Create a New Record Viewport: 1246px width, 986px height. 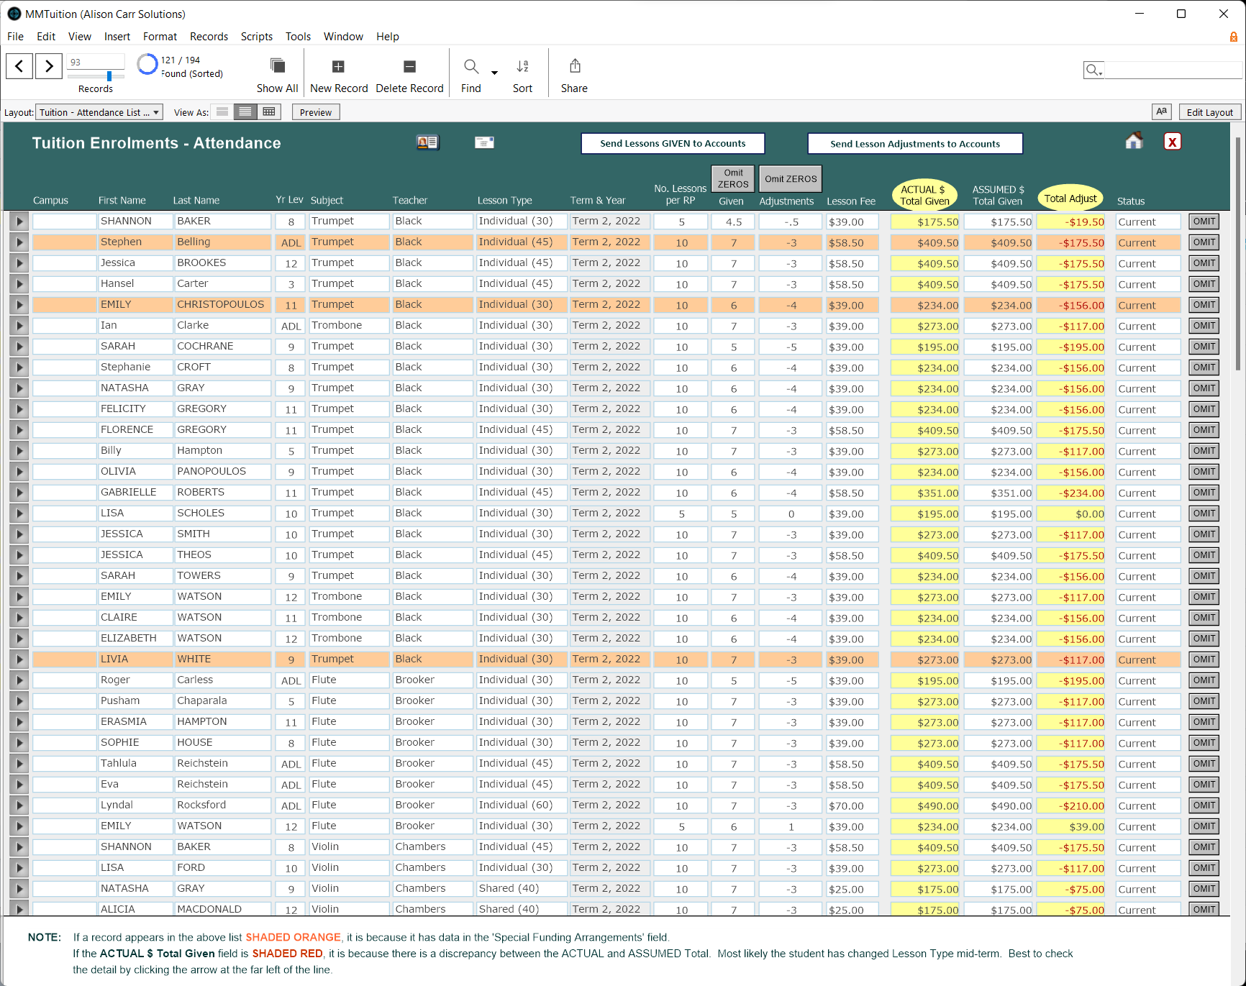339,75
